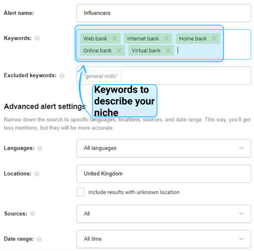The width and height of the screenshot is (254, 251).
Task: Select the Virtual bank keyword tag
Action: click(146, 51)
